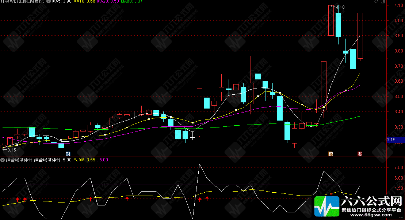This screenshot has width=405, height=220.
Task: Select the MA5: 3.90 label
Action: 62,1
